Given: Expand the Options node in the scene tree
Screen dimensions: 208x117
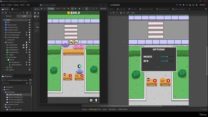Looking at the screenshot, I should [x=5, y=70].
